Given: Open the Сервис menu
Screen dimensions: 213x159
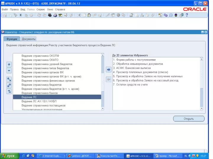Looking at the screenshot, I should (41, 9).
